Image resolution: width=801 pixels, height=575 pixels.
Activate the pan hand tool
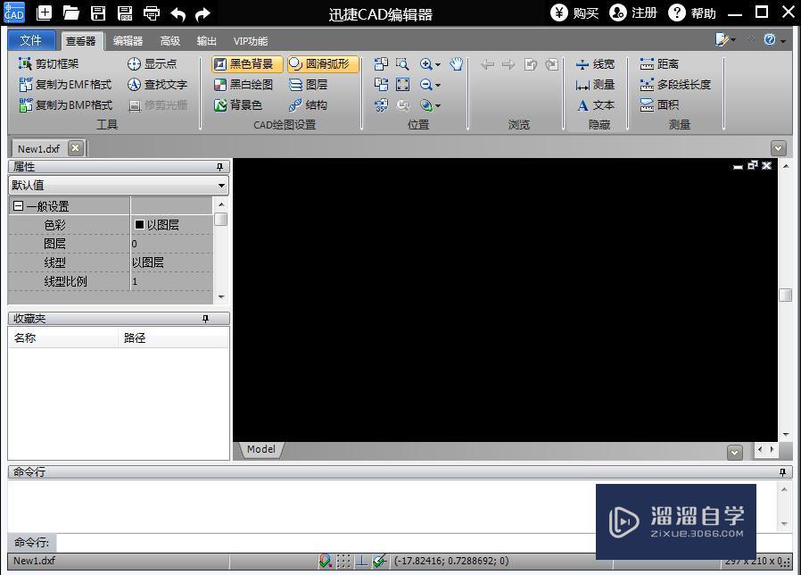click(x=456, y=63)
